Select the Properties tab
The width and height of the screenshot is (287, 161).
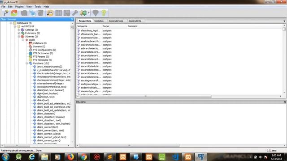click(85, 21)
